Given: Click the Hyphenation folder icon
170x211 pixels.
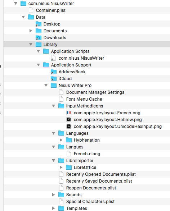Looking at the screenshot, I should click(69, 140).
